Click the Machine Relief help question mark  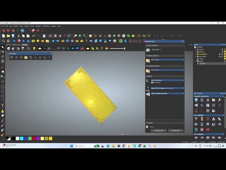181,41
